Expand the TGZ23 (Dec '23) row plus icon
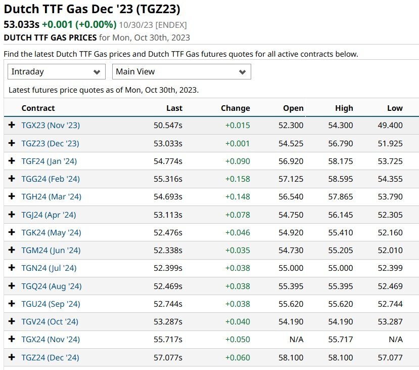The width and height of the screenshot is (419, 370). coord(12,143)
